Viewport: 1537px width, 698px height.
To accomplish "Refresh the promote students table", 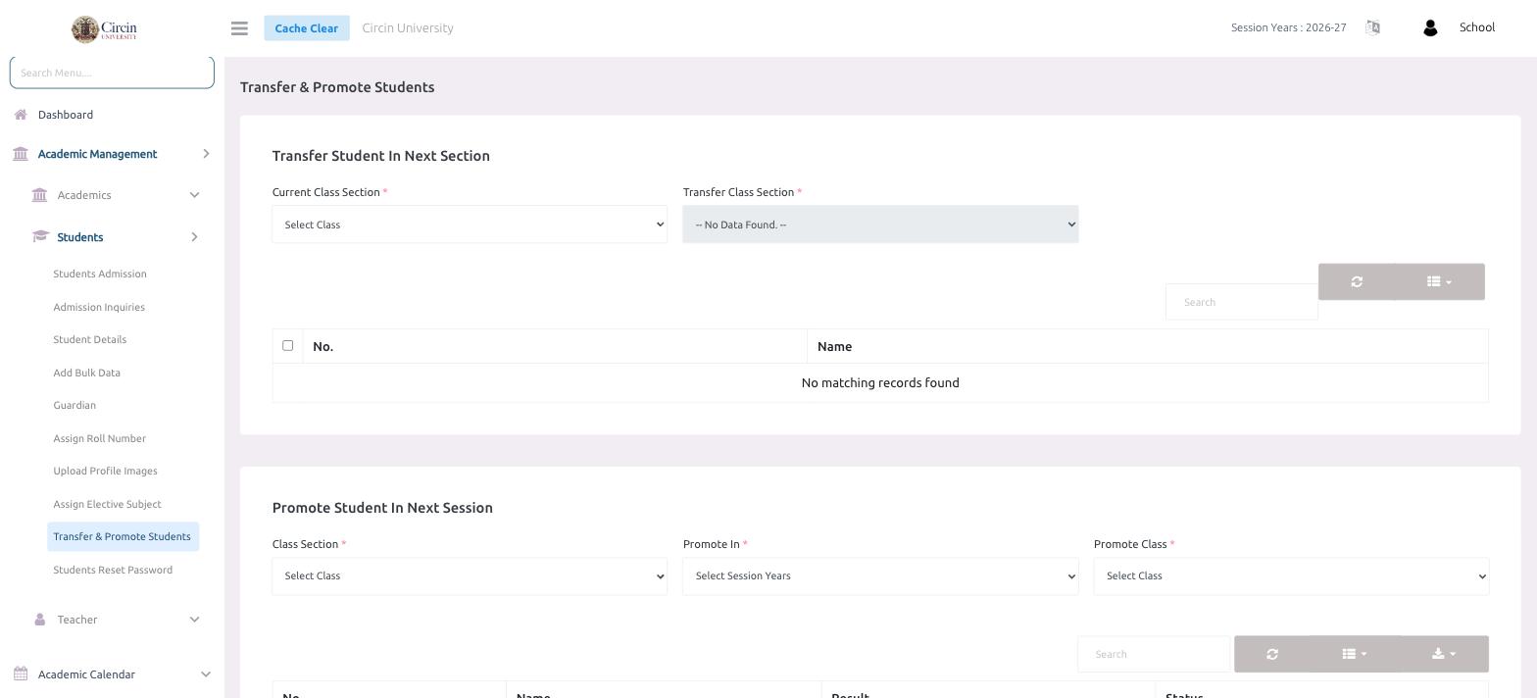I will click(x=1272, y=654).
